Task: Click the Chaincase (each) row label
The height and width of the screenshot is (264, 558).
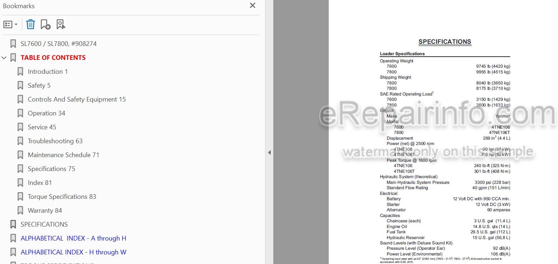Action: coord(404,221)
